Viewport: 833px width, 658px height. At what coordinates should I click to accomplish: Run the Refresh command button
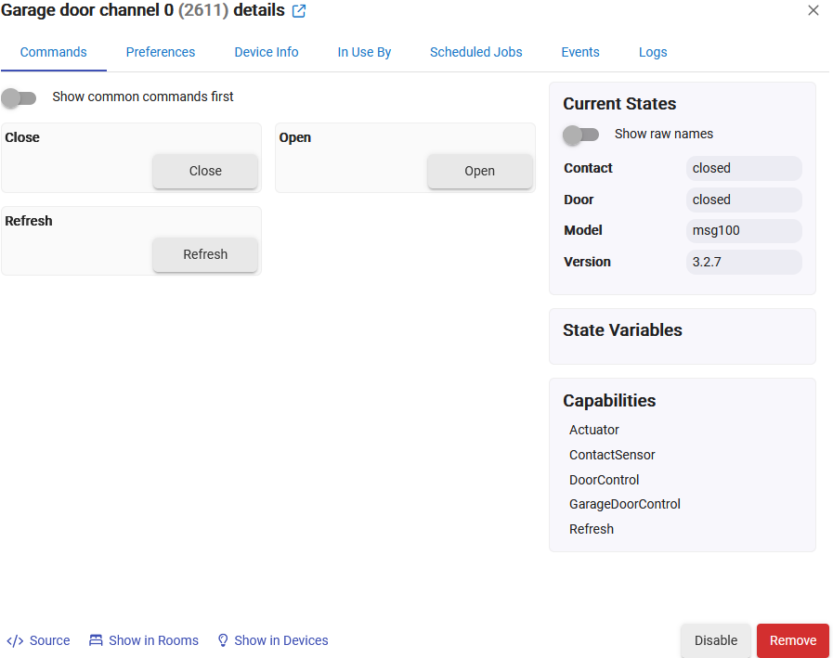pyautogui.click(x=205, y=254)
